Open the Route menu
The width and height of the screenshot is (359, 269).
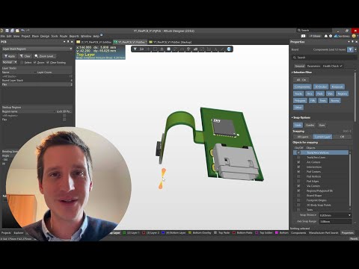coord(64,36)
